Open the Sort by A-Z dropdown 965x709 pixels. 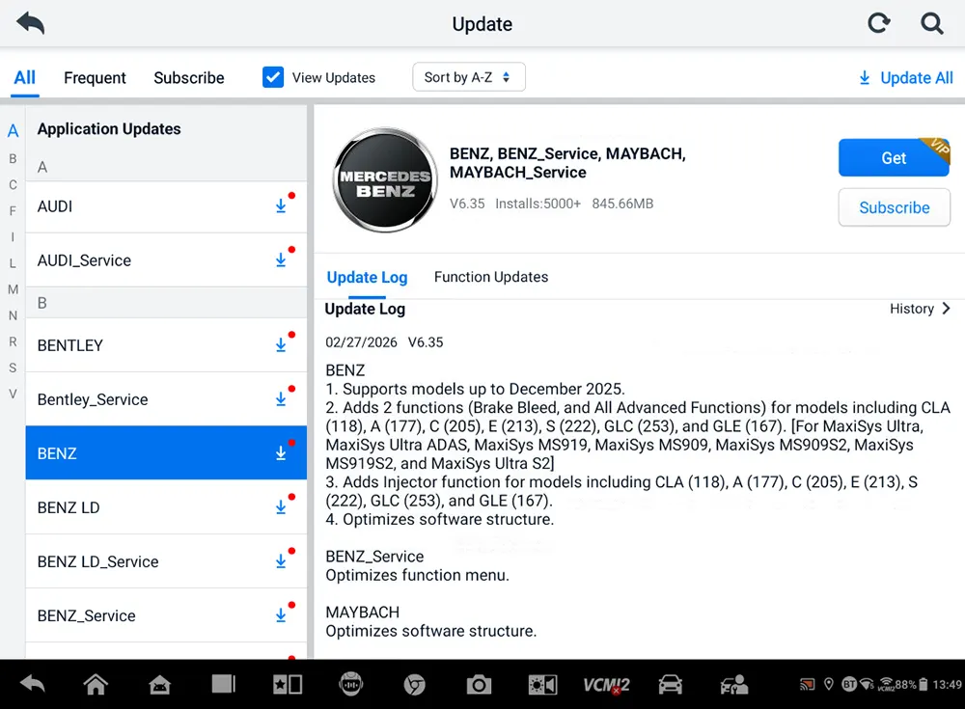coord(468,77)
